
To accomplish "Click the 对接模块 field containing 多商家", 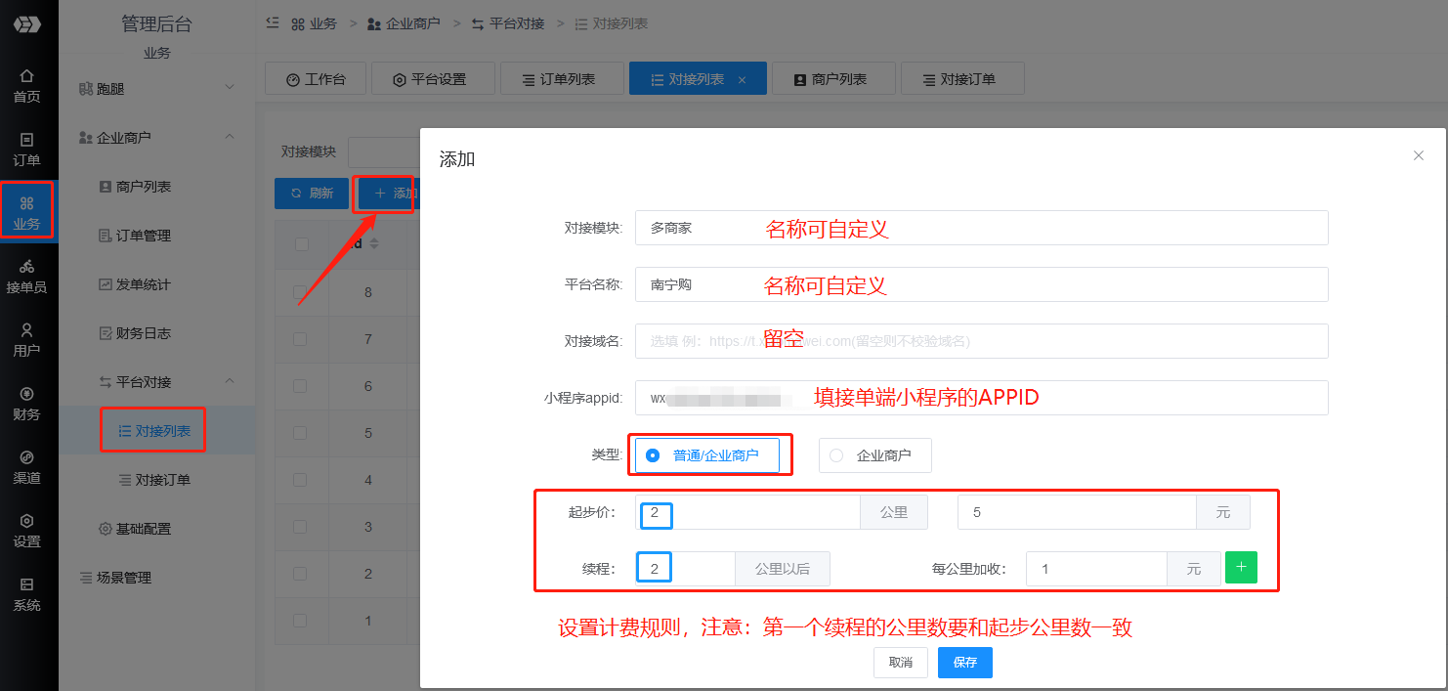I will (981, 228).
